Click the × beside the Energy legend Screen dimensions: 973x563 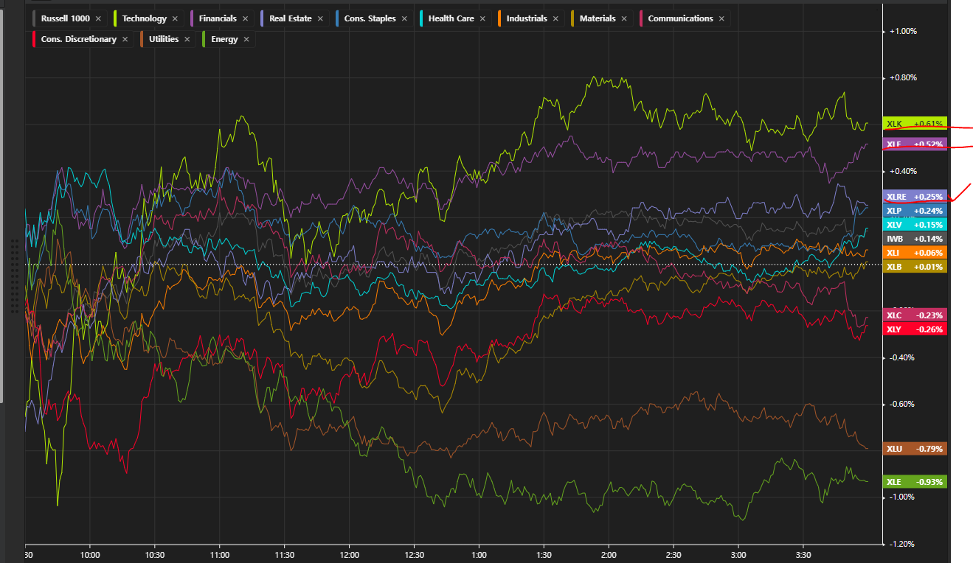click(246, 39)
